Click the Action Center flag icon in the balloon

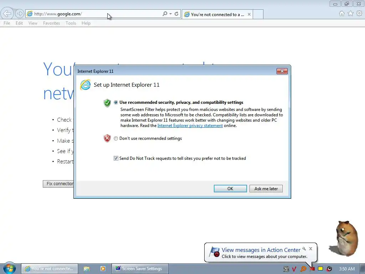(x=214, y=252)
